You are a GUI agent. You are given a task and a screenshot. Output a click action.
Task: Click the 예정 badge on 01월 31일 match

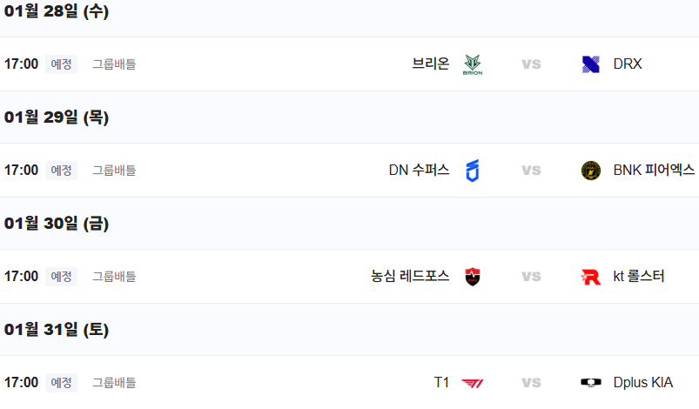pyautogui.click(x=61, y=383)
